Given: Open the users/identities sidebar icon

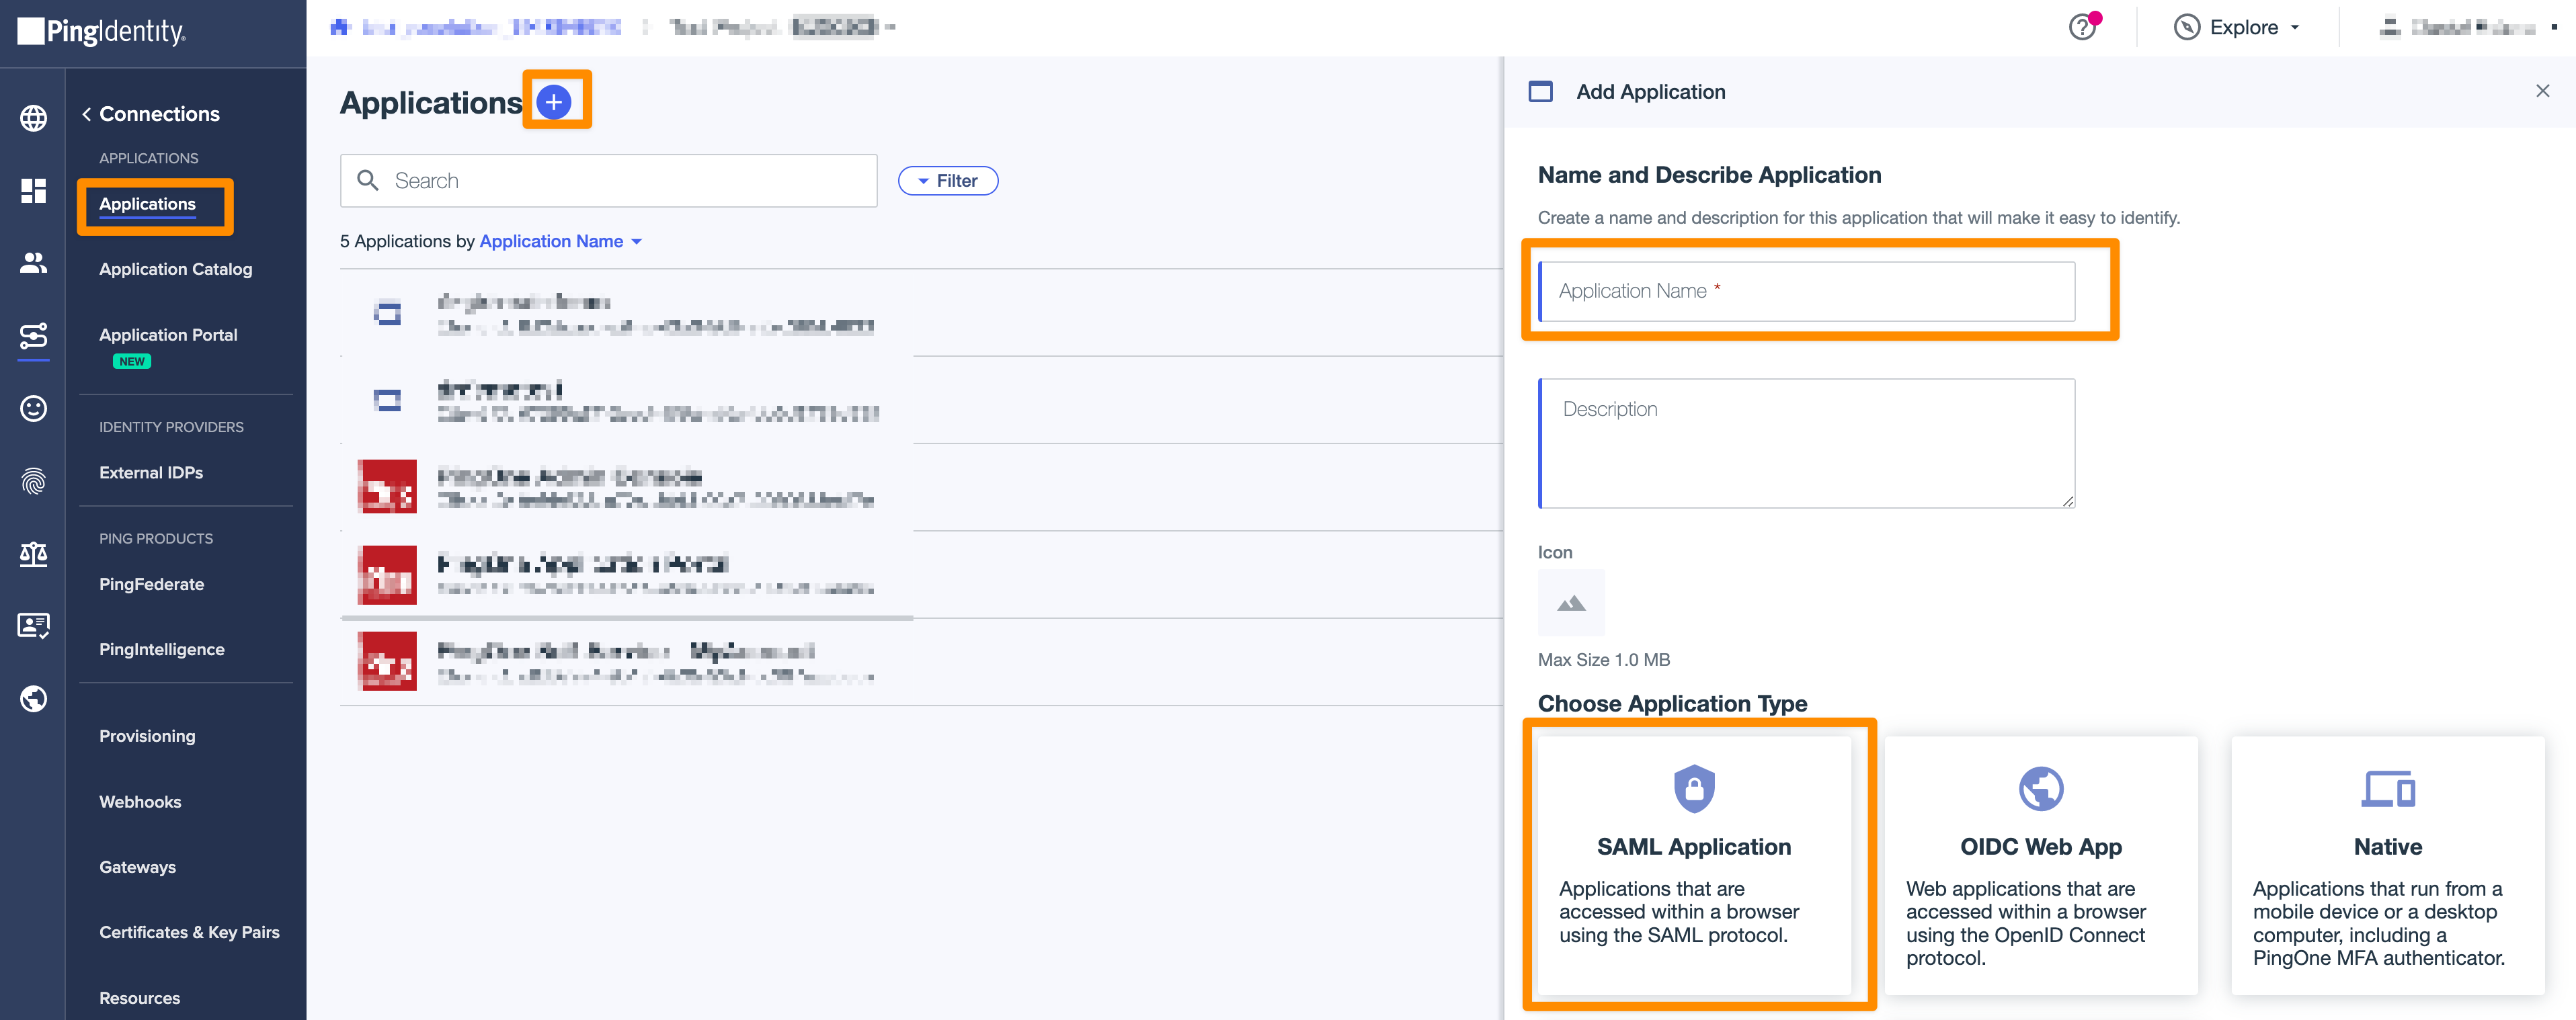Looking at the screenshot, I should [x=33, y=263].
